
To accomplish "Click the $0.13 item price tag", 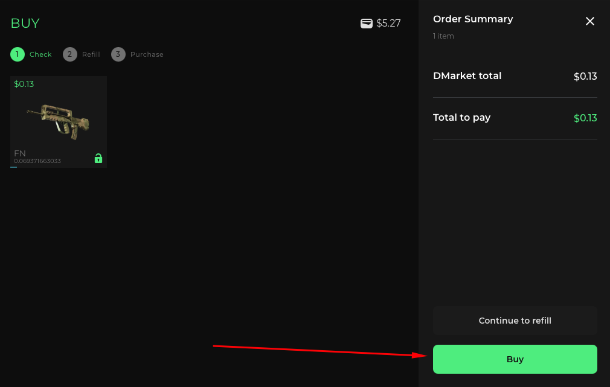I will 24,84.
